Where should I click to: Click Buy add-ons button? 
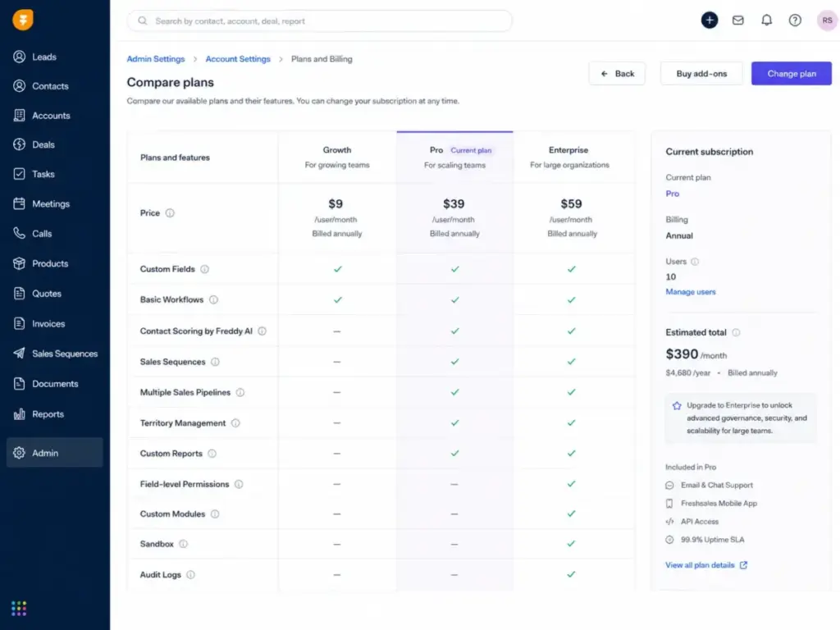tap(701, 73)
